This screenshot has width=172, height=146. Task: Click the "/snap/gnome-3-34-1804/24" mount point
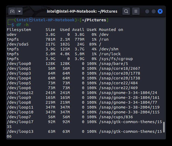(128, 93)
